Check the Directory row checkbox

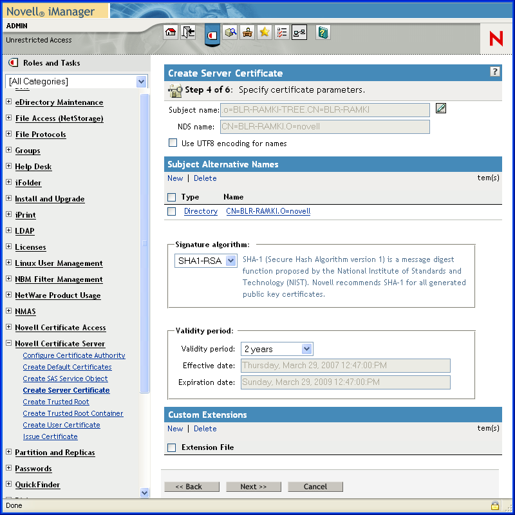pos(171,211)
